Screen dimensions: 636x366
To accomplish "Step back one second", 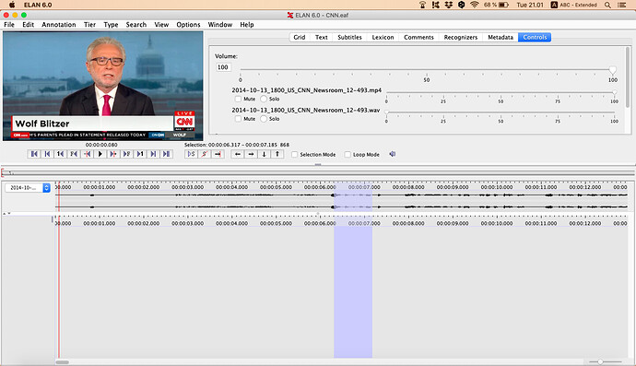I will [61, 154].
